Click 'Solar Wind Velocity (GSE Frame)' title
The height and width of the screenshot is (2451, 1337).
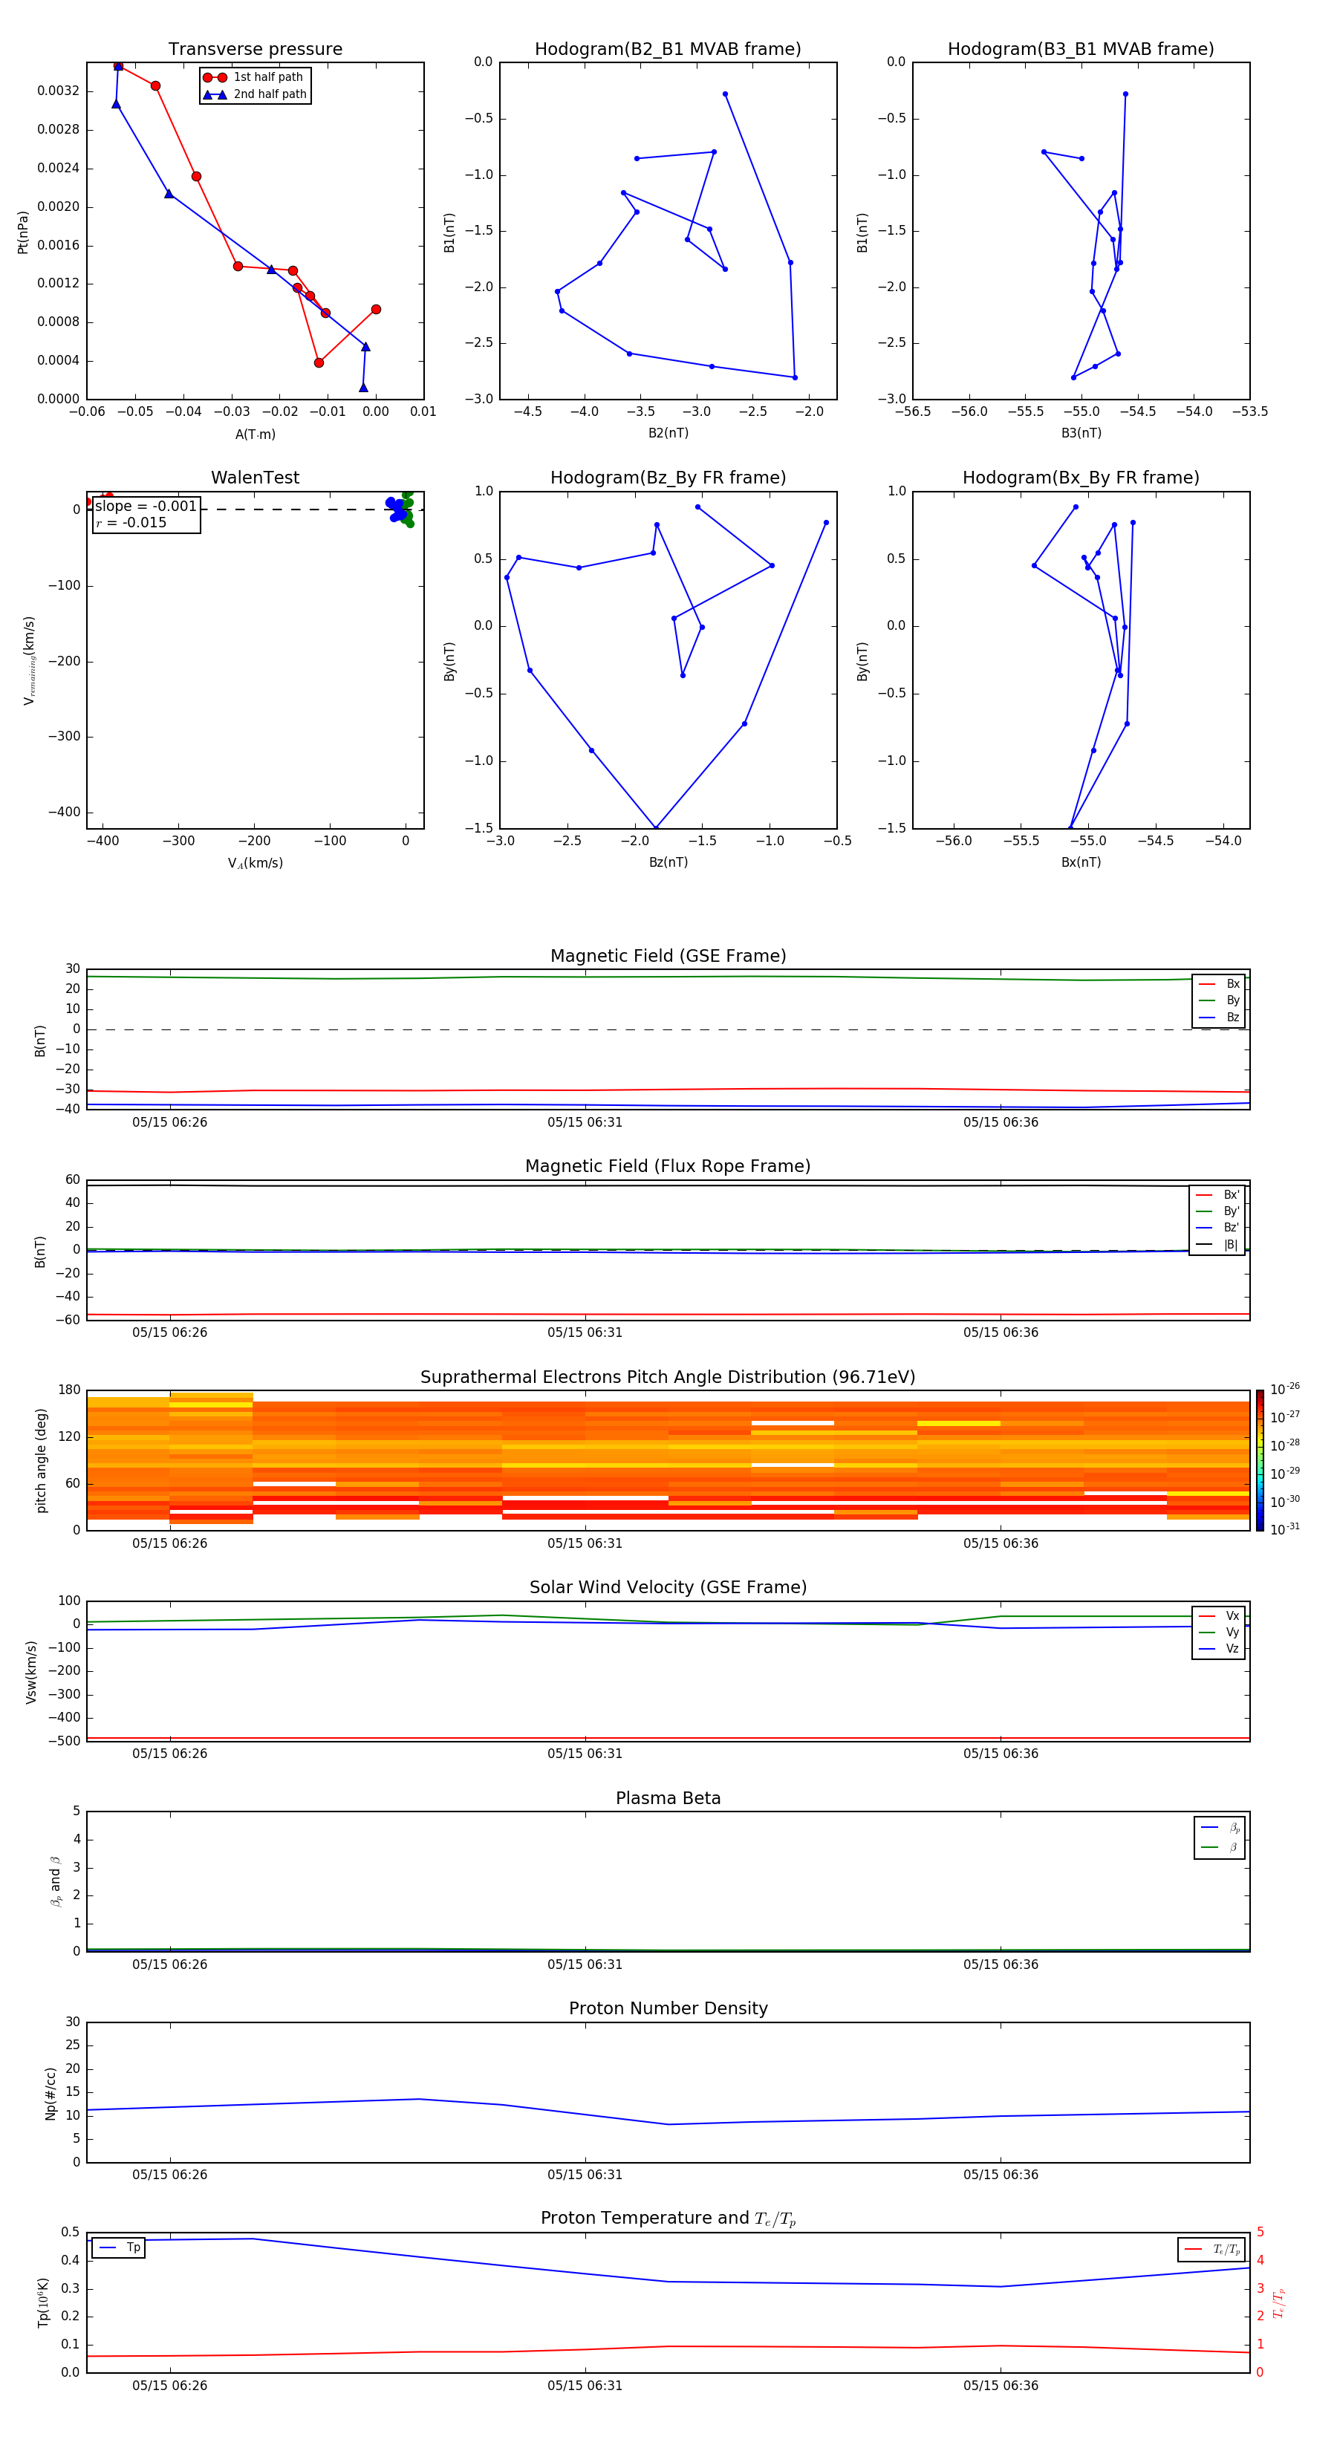[668, 1588]
